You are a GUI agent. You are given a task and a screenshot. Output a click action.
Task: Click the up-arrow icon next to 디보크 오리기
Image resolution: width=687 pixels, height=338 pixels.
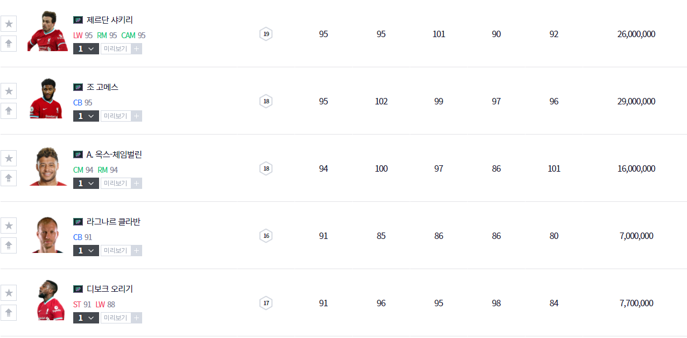pyautogui.click(x=9, y=313)
